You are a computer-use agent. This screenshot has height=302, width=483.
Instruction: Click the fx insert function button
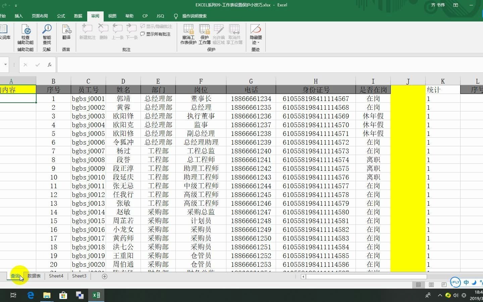point(49,65)
